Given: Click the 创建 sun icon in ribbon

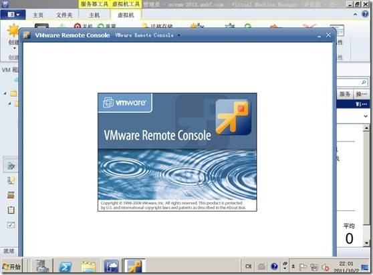Looking at the screenshot, I should pos(13,31).
